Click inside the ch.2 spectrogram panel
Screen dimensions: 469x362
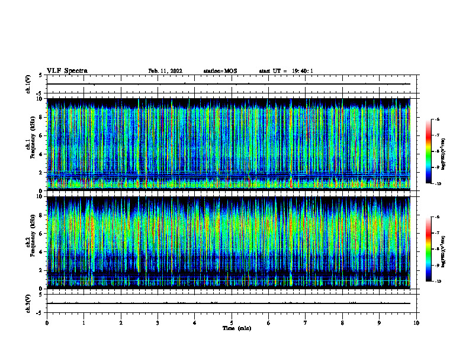pyautogui.click(x=229, y=243)
